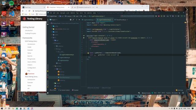Open the Adobe Creative Cloud desktop icon
196x110 pixels.
4,15
